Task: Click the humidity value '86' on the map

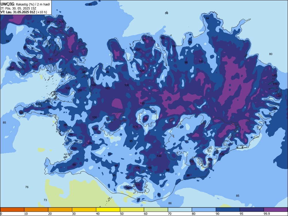Action: (170, 203)
